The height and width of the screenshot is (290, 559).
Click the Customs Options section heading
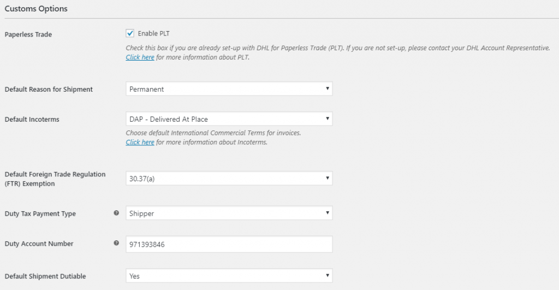click(36, 9)
